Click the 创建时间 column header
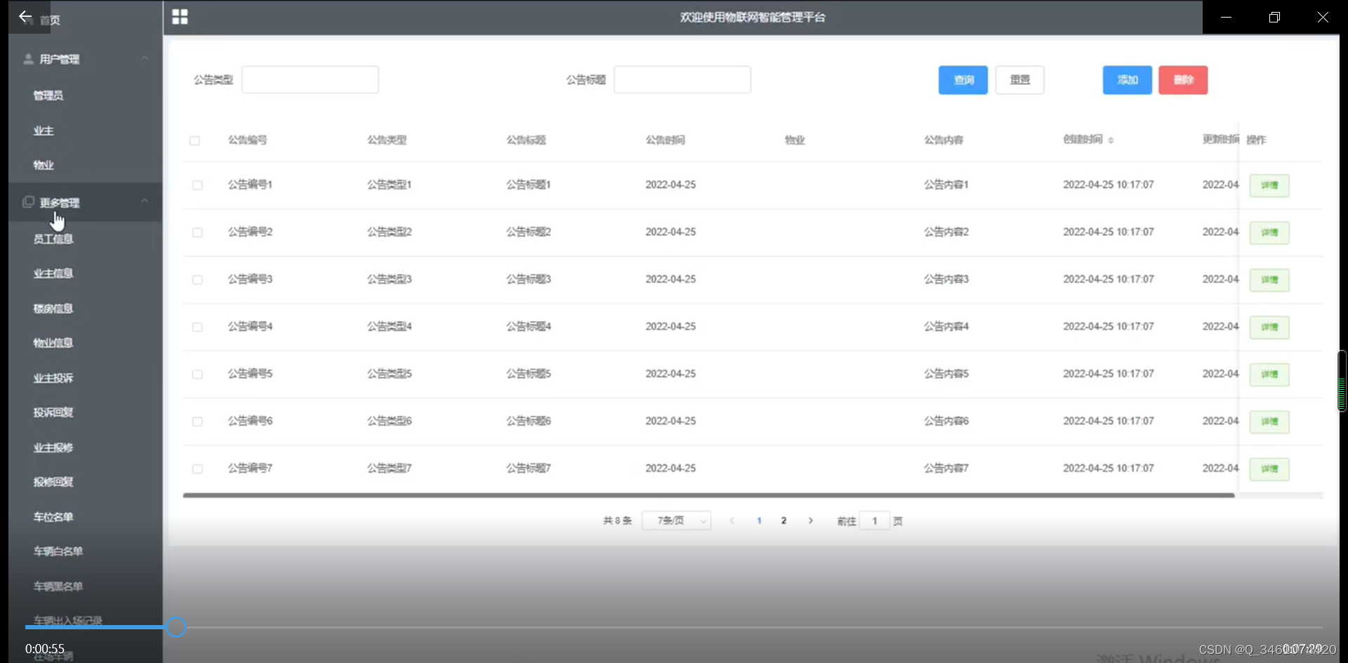1348x663 pixels. [1083, 139]
